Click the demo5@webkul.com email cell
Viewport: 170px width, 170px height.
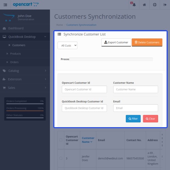[x=111, y=158]
